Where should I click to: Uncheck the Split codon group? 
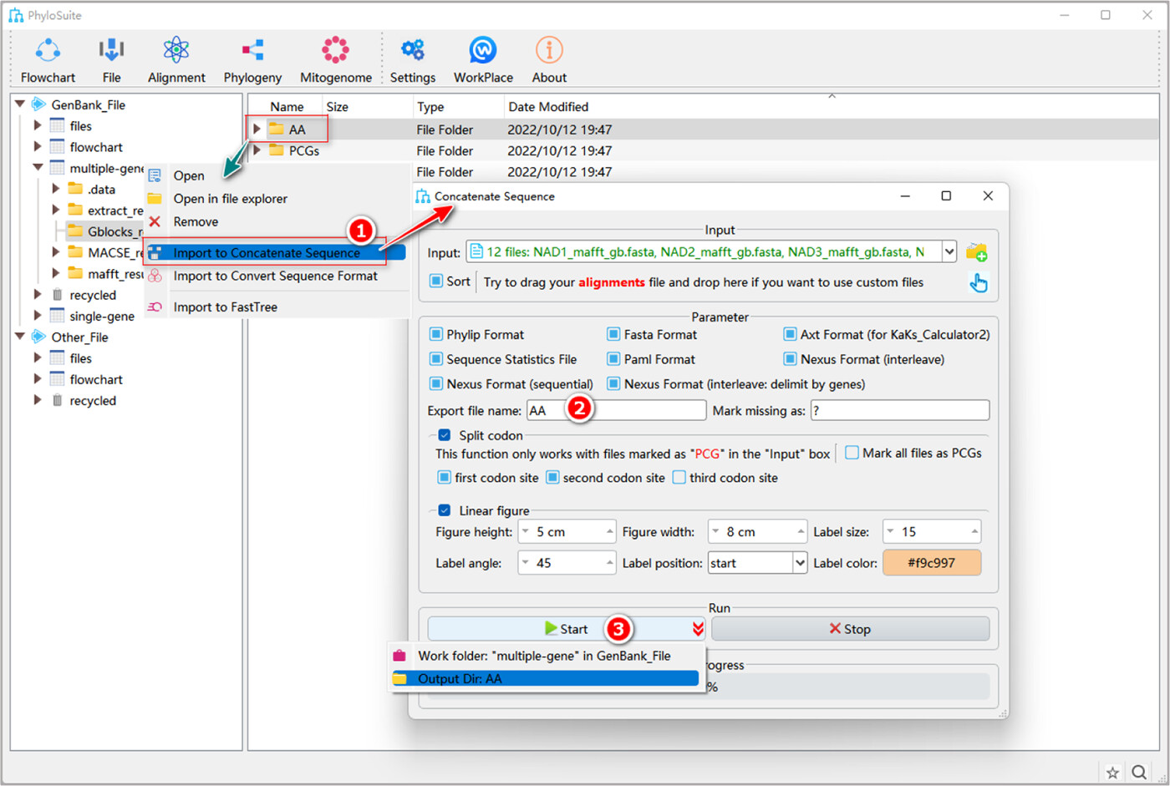[445, 435]
